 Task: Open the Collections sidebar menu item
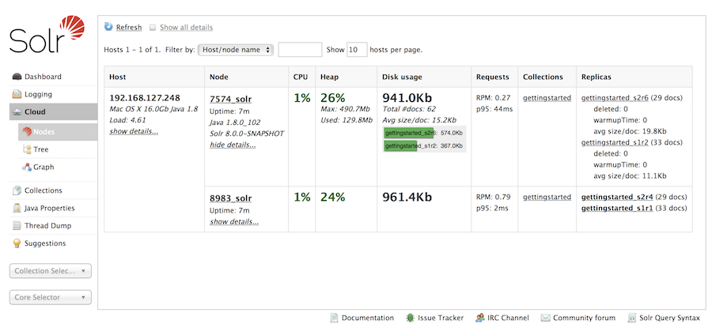pyautogui.click(x=43, y=190)
